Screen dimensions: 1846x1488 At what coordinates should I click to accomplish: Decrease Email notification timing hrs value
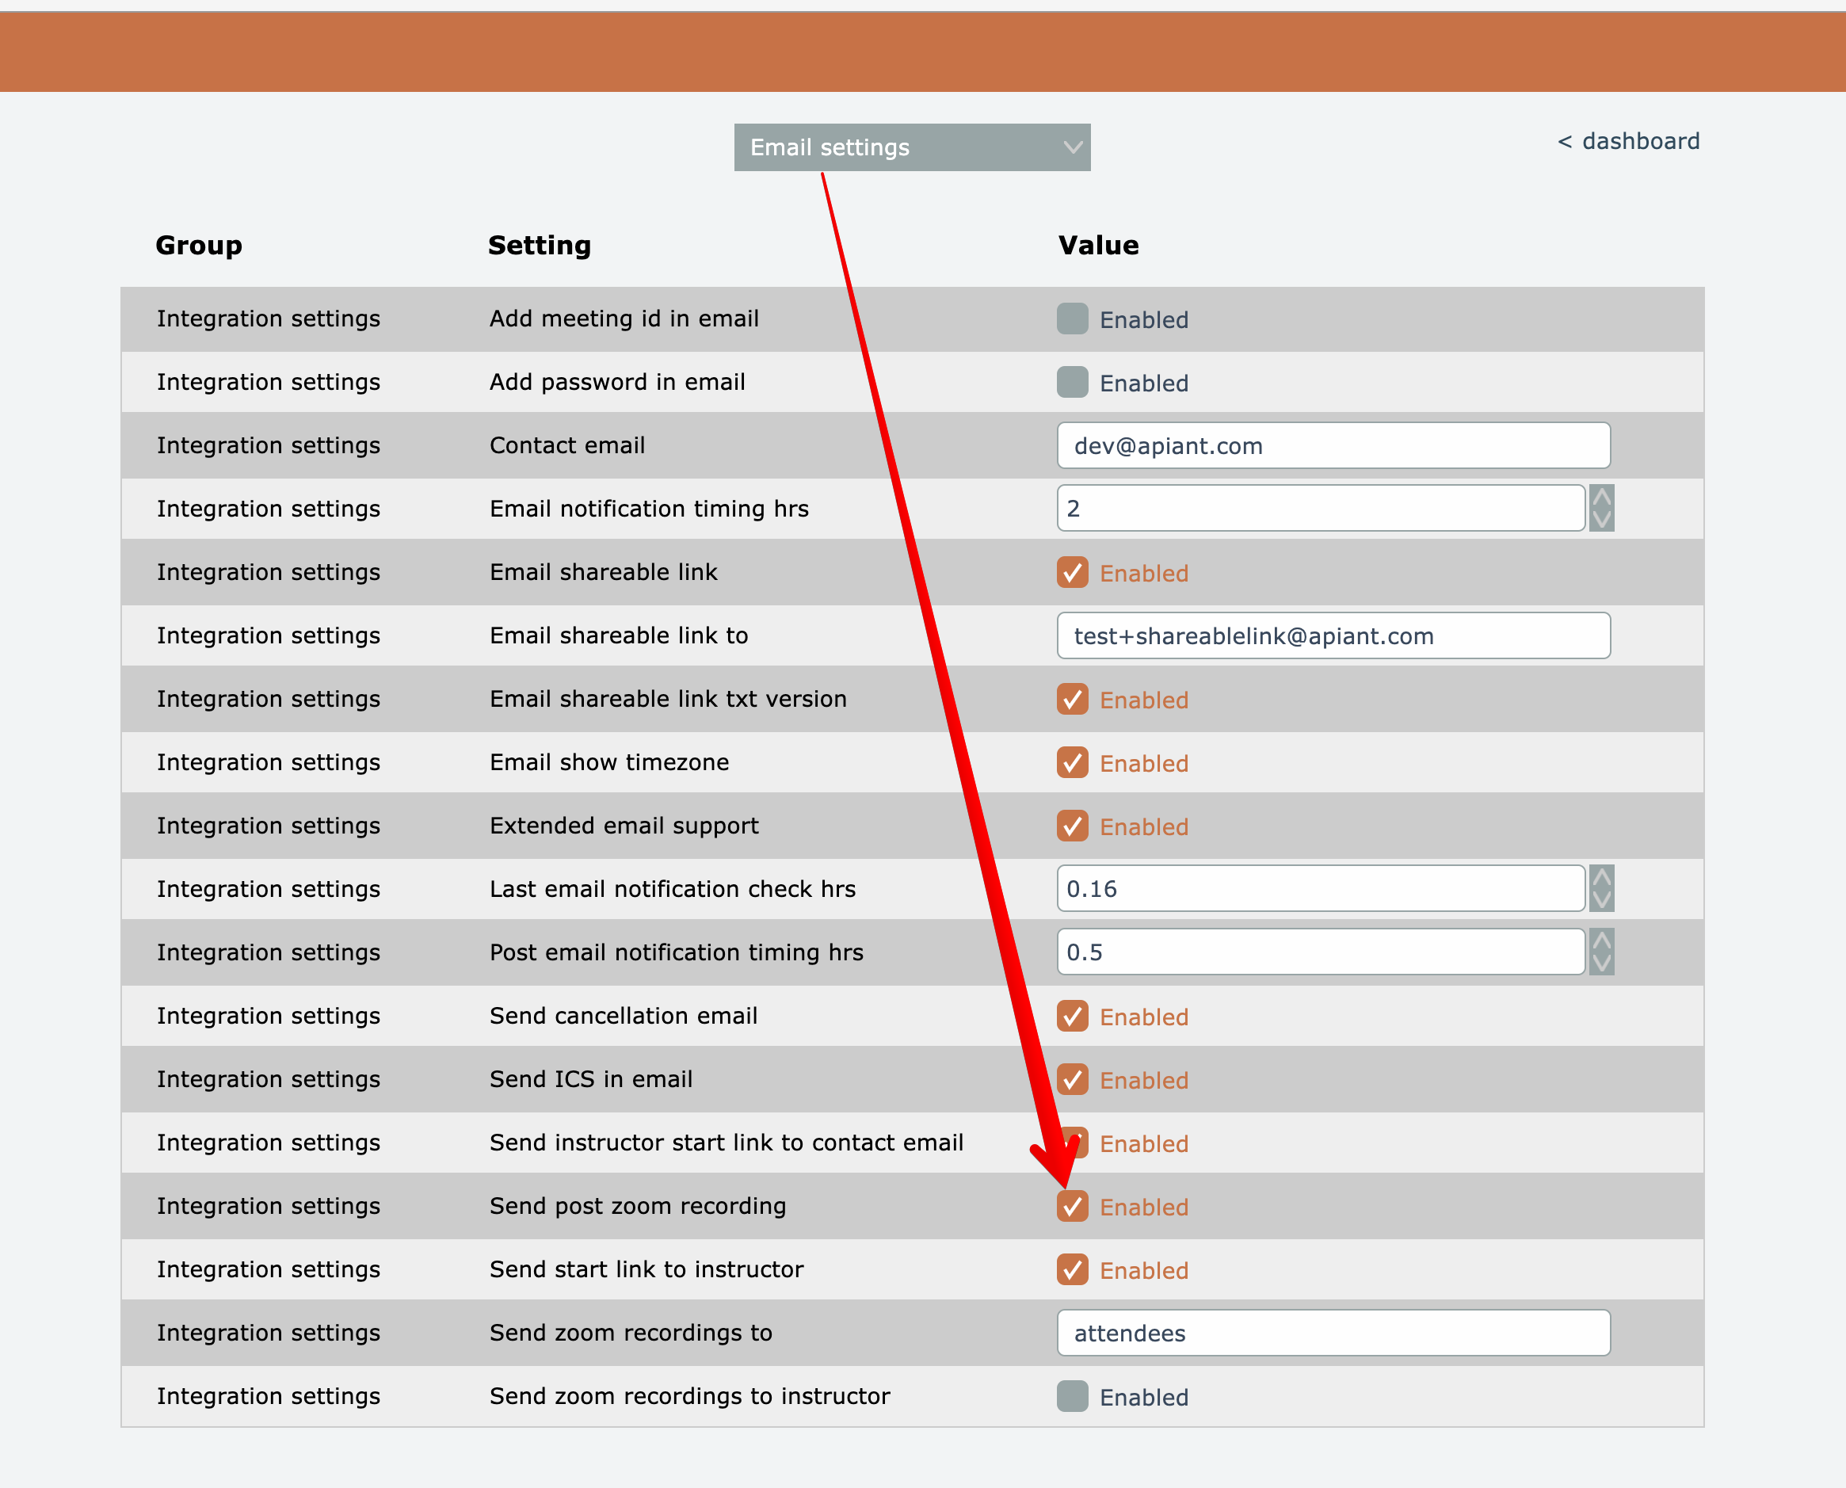pos(1601,520)
